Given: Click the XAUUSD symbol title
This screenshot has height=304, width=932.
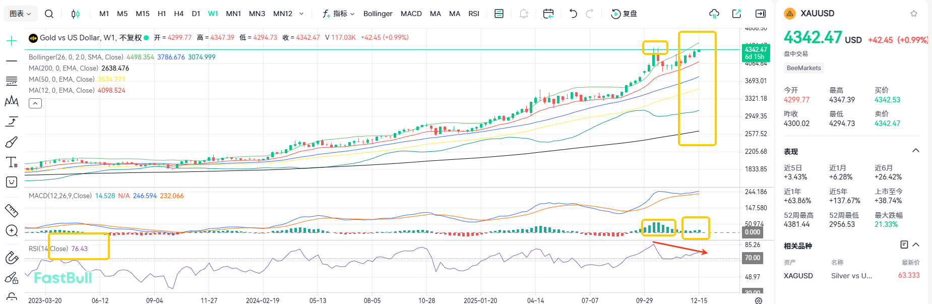Looking at the screenshot, I should tap(818, 14).
